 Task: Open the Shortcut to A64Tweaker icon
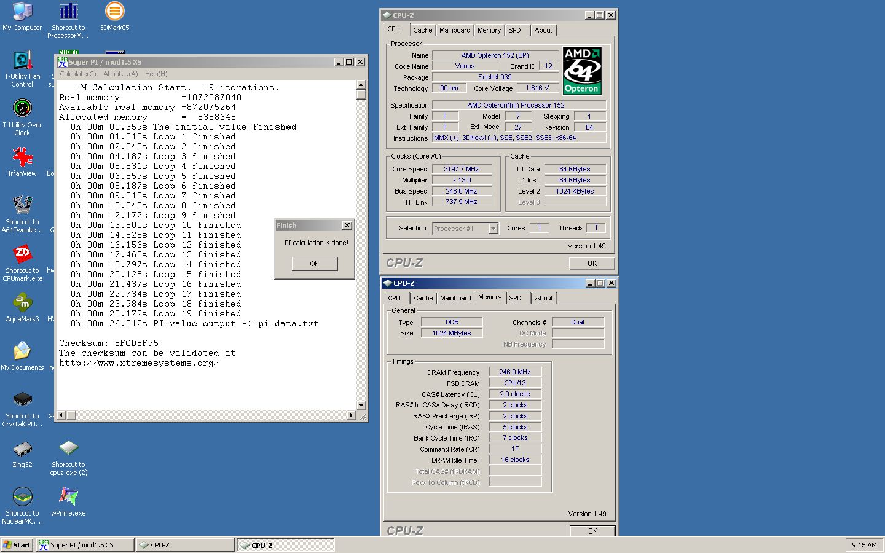point(22,214)
